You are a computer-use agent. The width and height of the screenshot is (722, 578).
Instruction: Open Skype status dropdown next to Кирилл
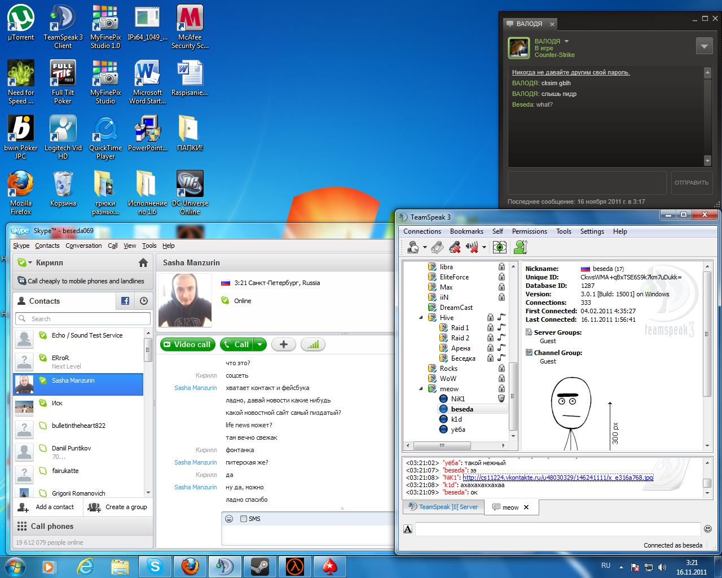[30, 262]
